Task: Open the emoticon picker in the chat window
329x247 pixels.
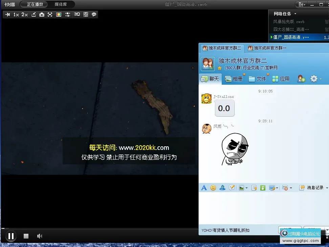Action: (x=213, y=187)
